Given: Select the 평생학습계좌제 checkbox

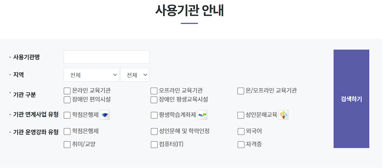Looking at the screenshot, I should [154, 115].
